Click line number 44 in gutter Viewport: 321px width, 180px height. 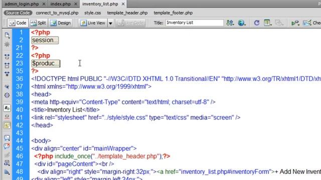[20, 140]
